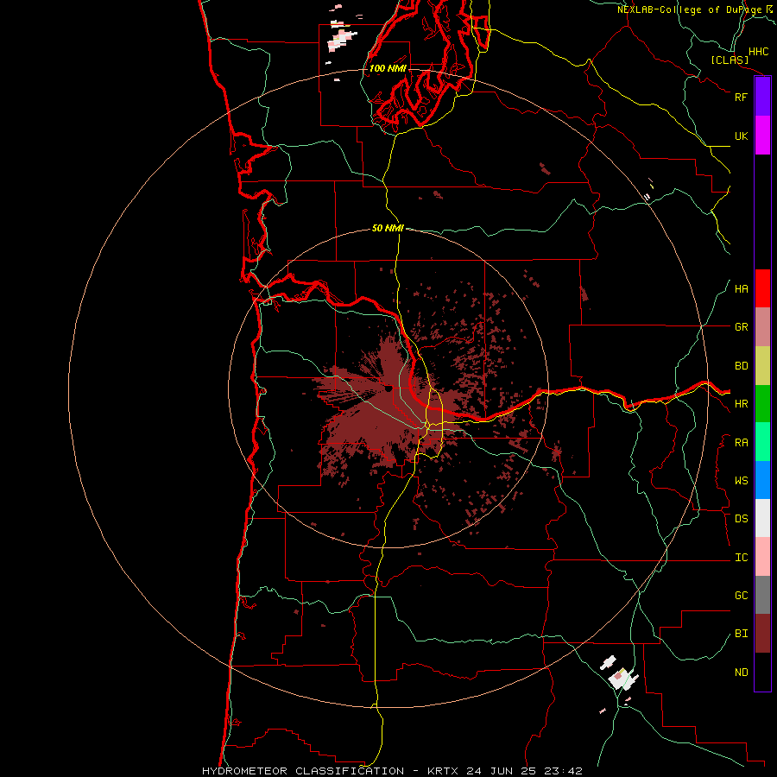
Task: Click the 'HHC' product code text
Action: [x=758, y=52]
